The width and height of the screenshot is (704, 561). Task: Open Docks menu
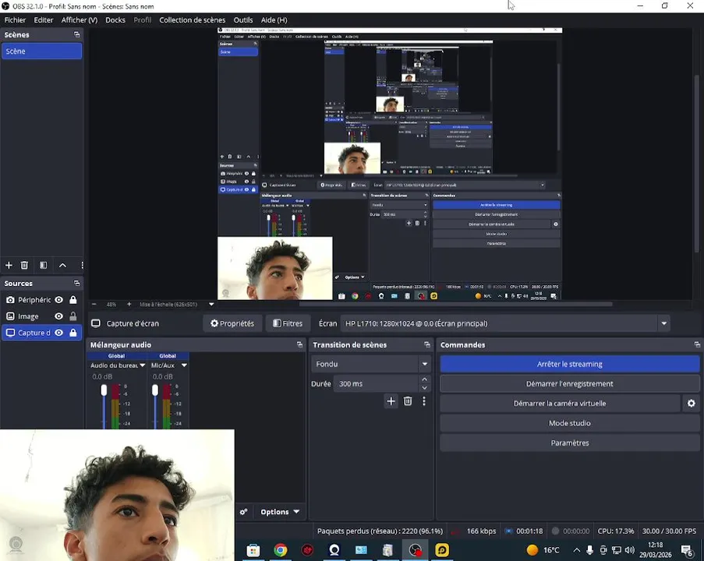click(x=115, y=19)
